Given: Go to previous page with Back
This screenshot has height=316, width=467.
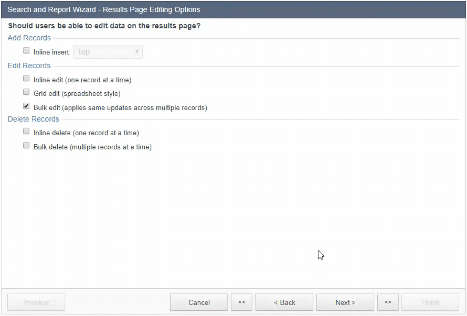Looking at the screenshot, I should point(284,302).
